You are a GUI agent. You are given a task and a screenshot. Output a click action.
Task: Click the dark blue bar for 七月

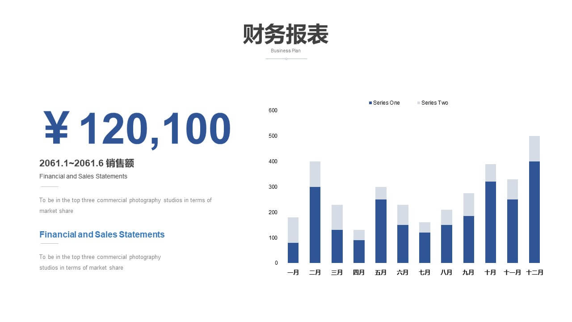(x=425, y=248)
